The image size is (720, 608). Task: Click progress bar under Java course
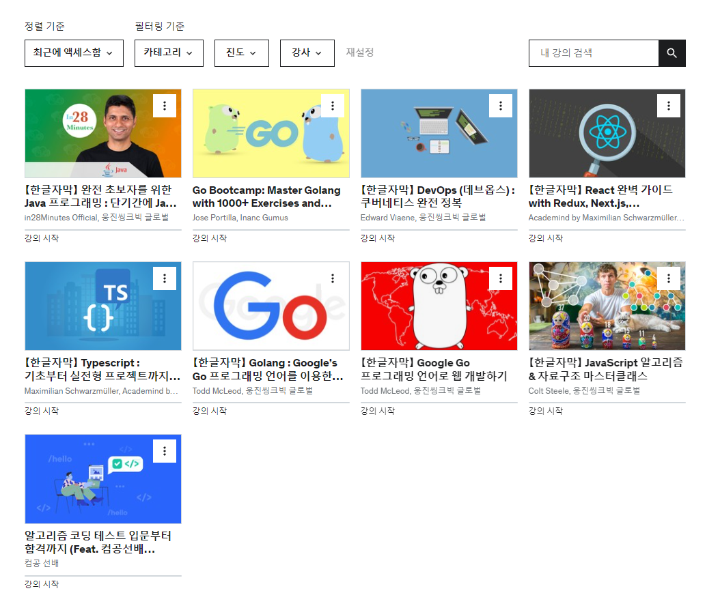(x=103, y=230)
